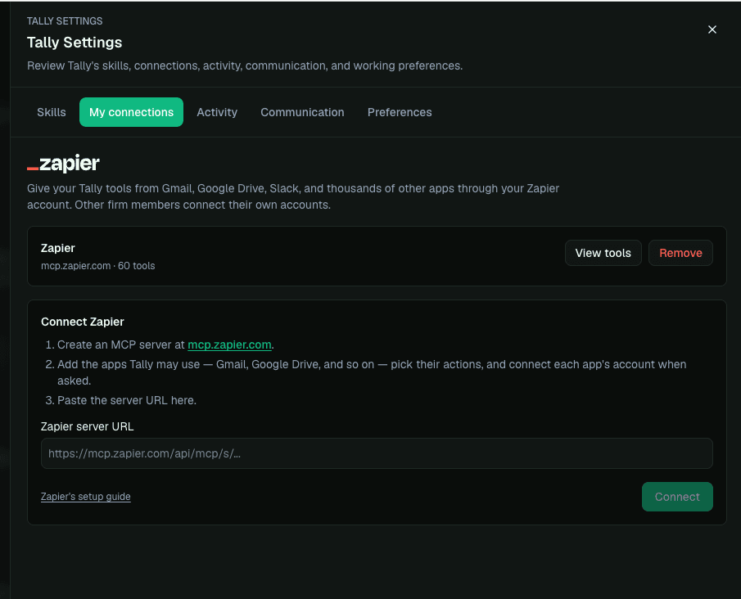Remove the Zapier connection
Screen dimensions: 741x599
[x=680, y=253]
